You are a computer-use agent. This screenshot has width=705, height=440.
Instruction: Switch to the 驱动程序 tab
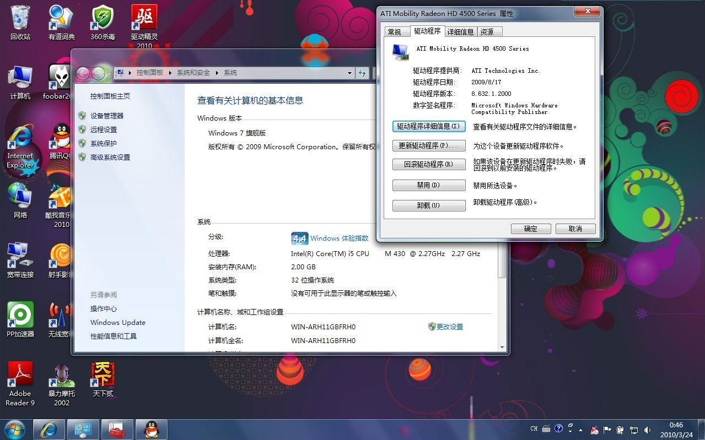pos(427,31)
